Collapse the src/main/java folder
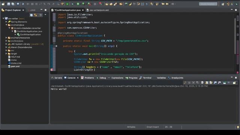 coord(6,25)
